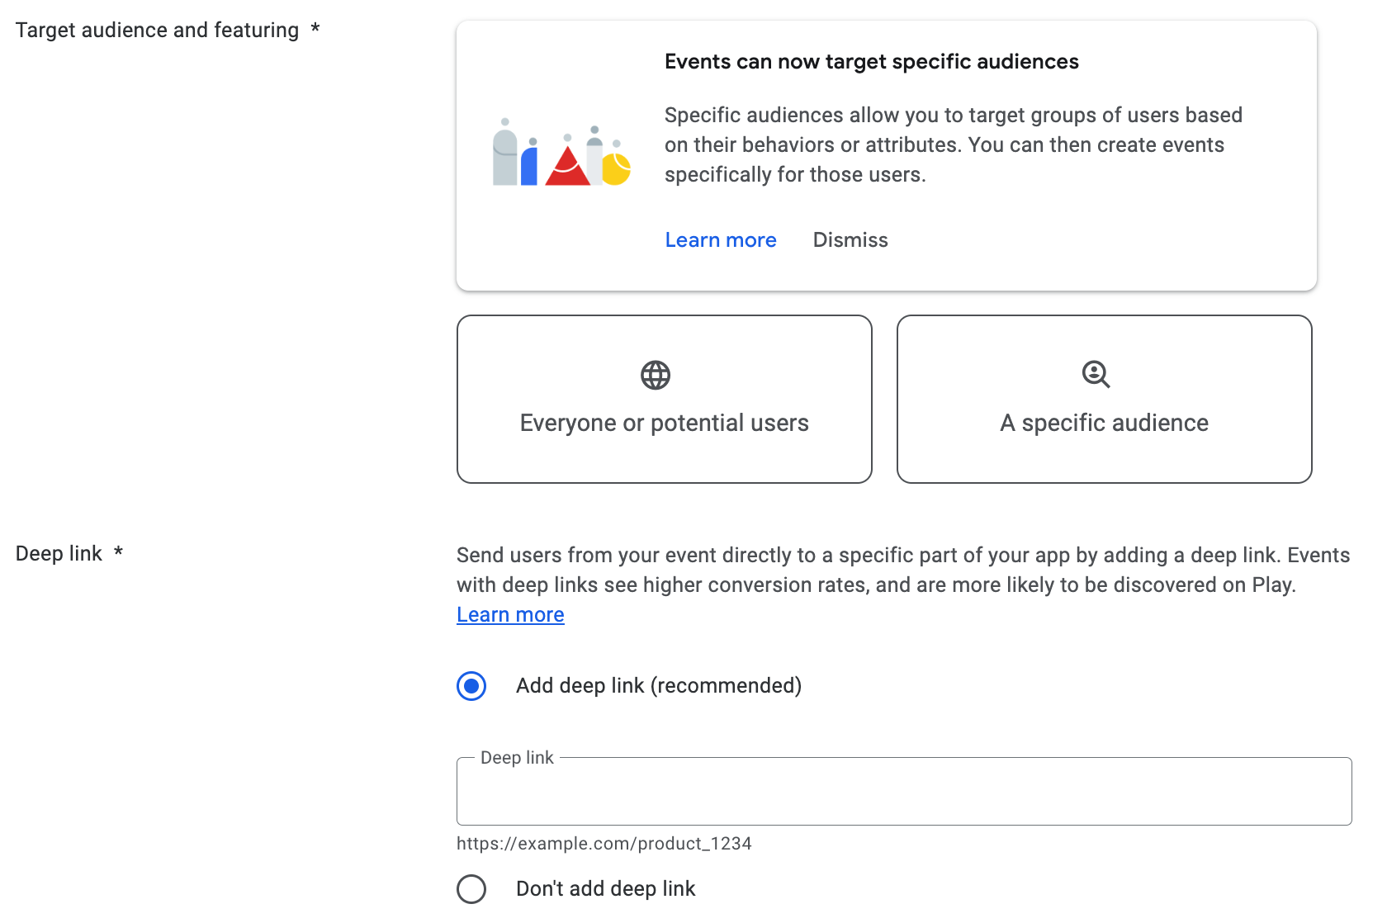The height and width of the screenshot is (923, 1387).
Task: Open Learn more about specific audiences
Action: pyautogui.click(x=721, y=240)
